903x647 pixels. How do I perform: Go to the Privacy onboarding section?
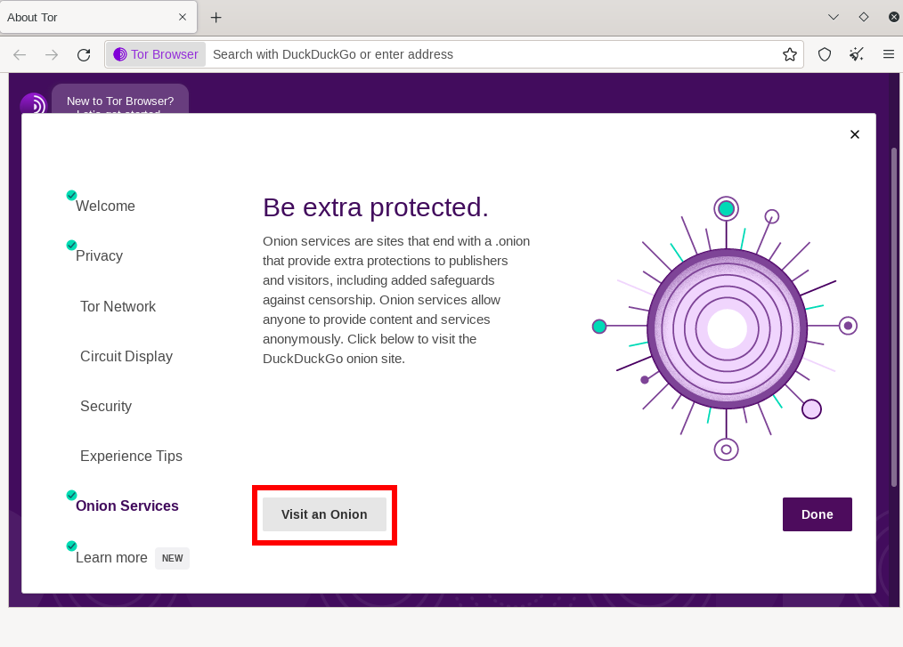tap(99, 256)
